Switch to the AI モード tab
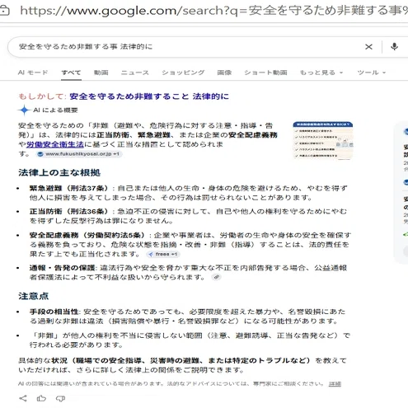 [33, 73]
